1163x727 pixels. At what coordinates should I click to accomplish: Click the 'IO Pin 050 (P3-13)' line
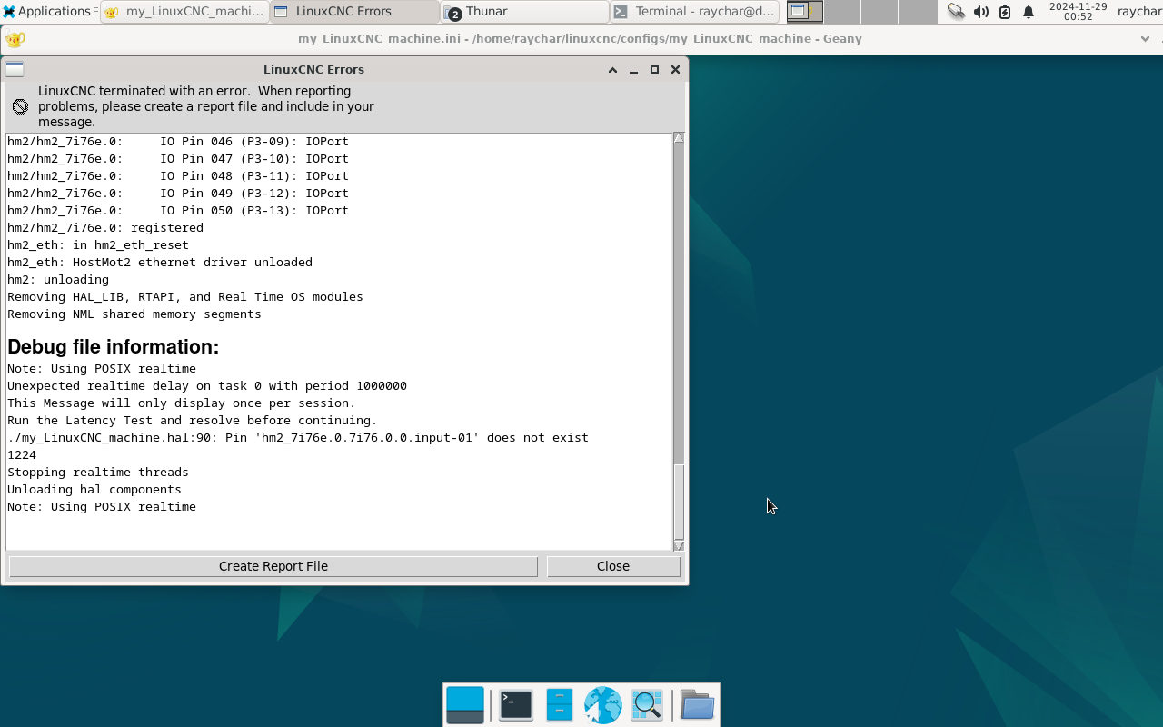[x=178, y=211]
